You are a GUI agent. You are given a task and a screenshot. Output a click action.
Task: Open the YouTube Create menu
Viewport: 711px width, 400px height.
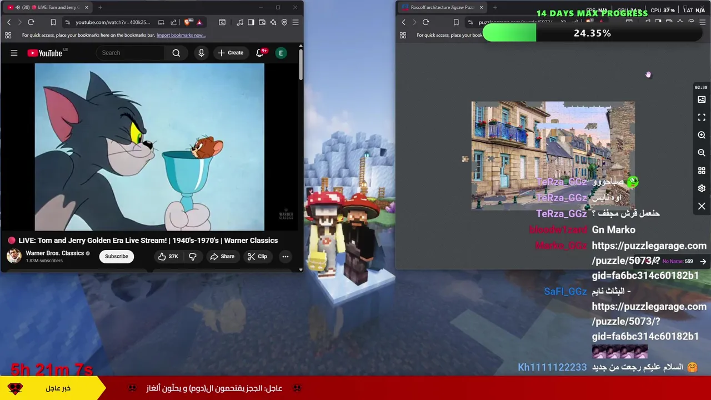tap(231, 53)
